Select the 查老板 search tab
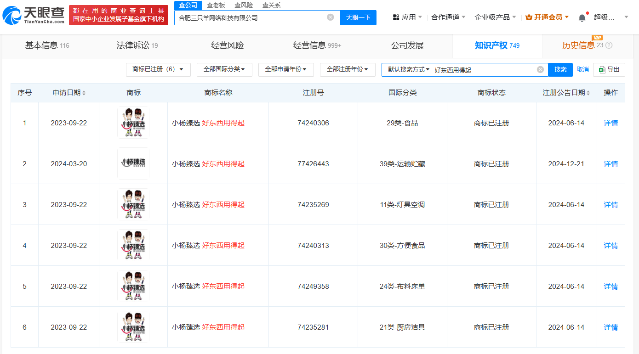The width and height of the screenshot is (639, 354). pyautogui.click(x=216, y=5)
